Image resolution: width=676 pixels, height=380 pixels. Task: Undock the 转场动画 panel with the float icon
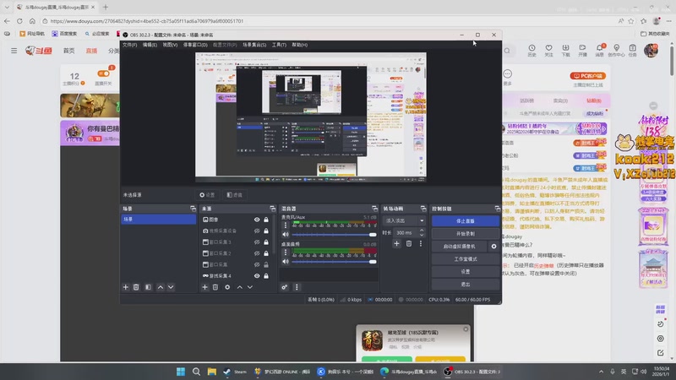click(423, 209)
